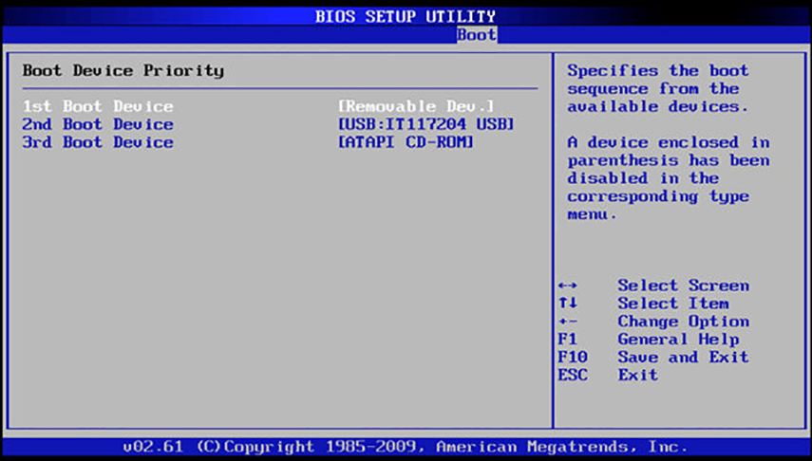812x461 pixels.
Task: Click the F10 key indicator
Action: 573,358
